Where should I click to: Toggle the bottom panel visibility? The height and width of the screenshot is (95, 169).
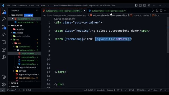point(140,5)
